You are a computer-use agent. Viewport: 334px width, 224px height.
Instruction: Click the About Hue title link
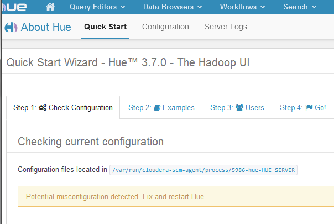pos(46,27)
